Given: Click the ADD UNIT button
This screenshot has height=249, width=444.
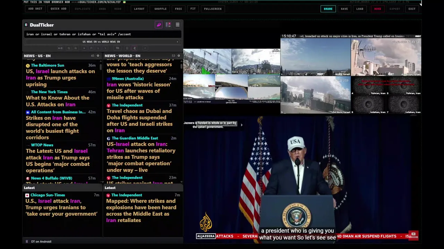Looking at the screenshot, I should tap(35, 9).
